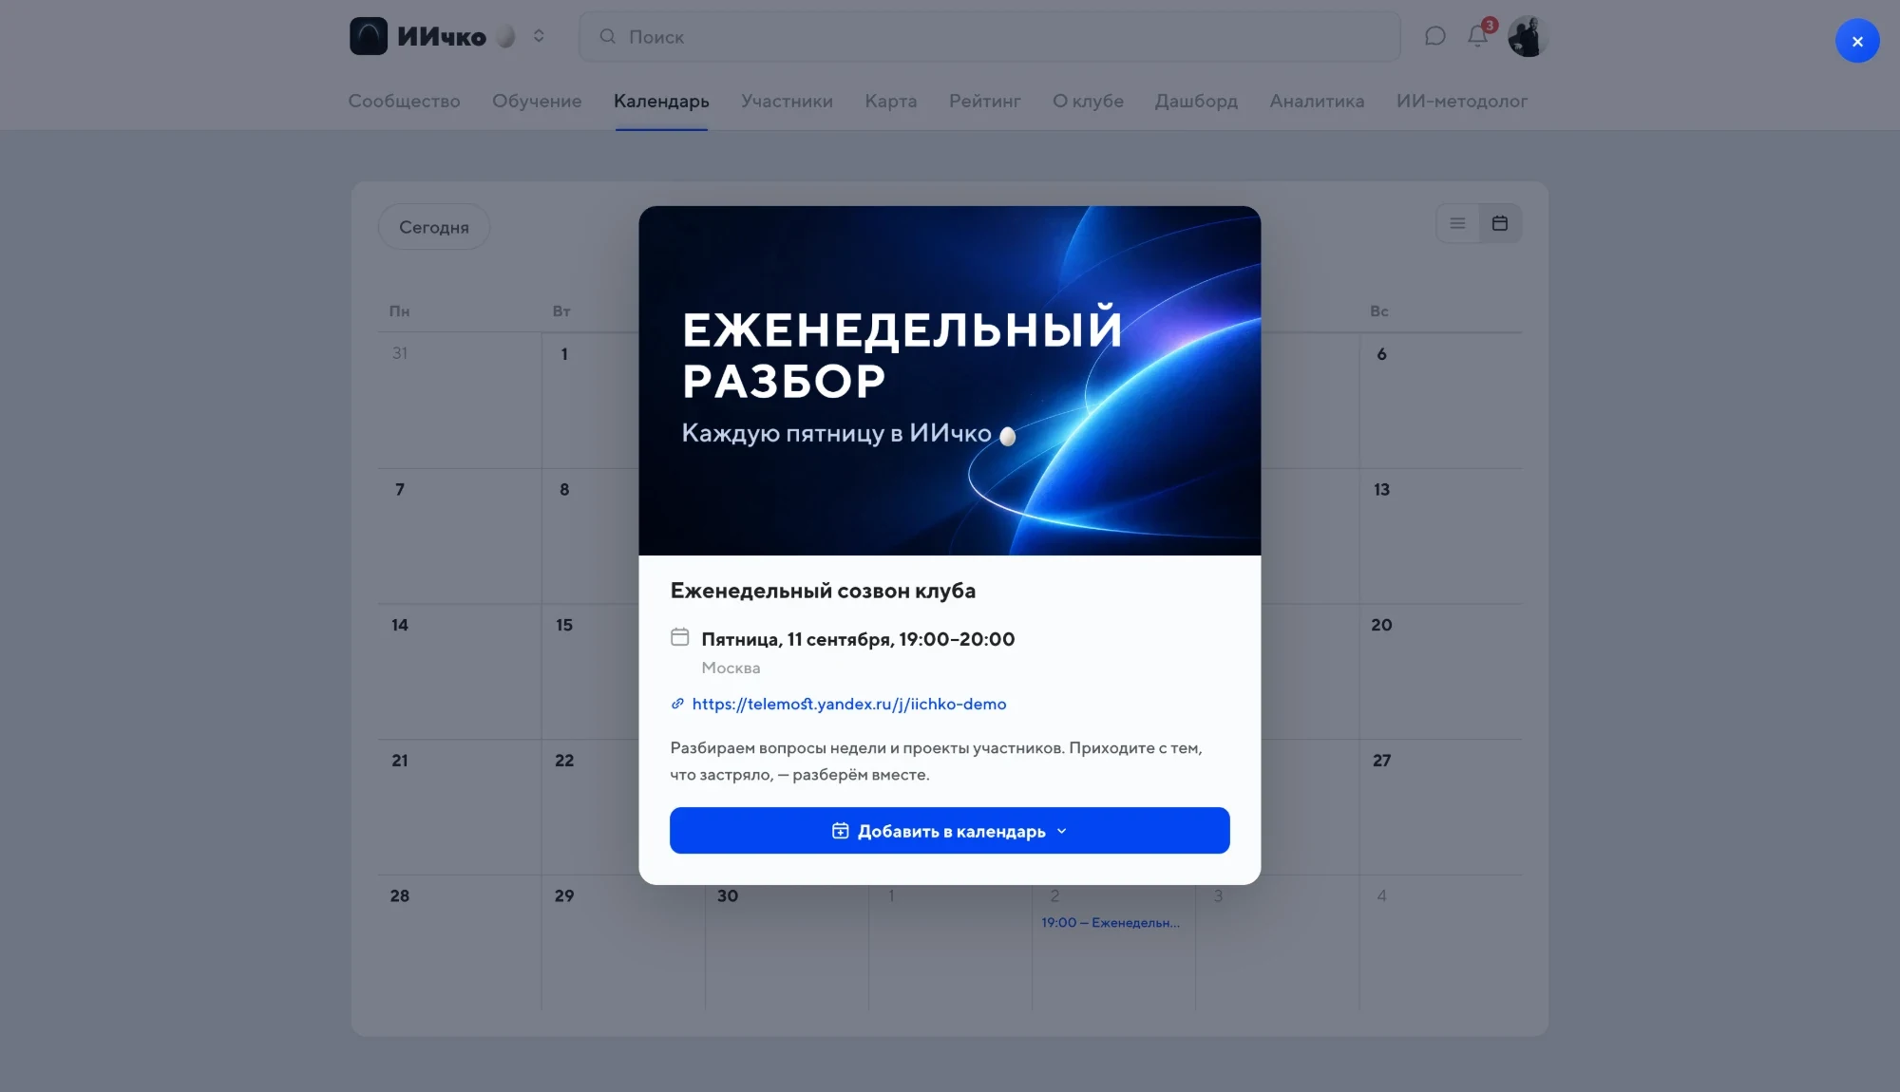Close the event popup with the X button
The height and width of the screenshot is (1092, 1900).
1857,41
